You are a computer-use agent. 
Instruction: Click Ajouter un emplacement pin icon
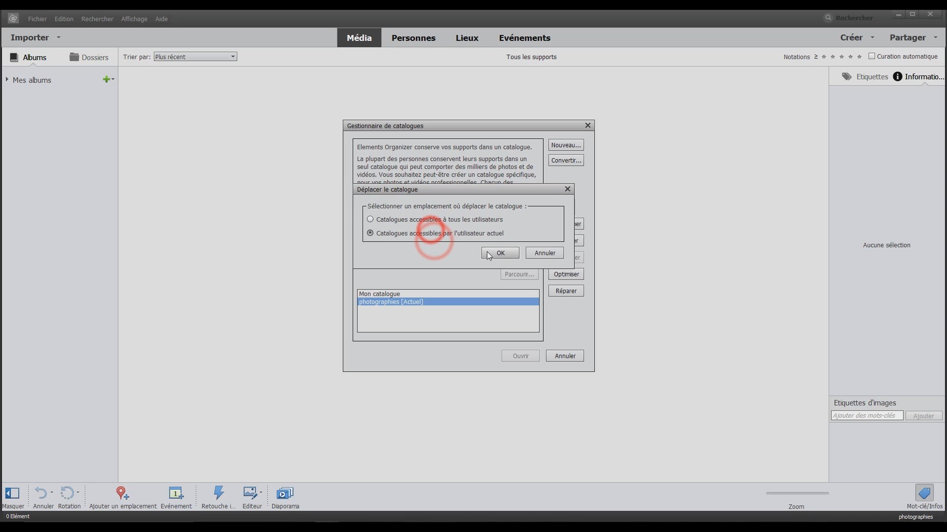point(122,493)
